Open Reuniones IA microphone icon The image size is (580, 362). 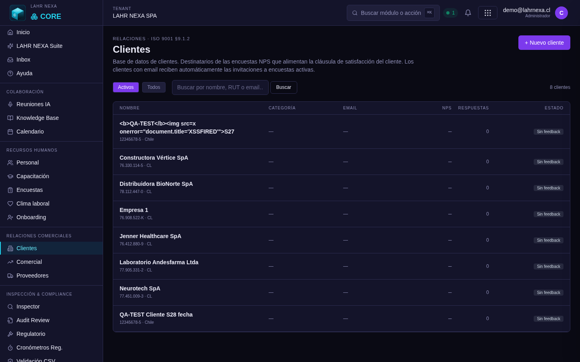(x=10, y=104)
